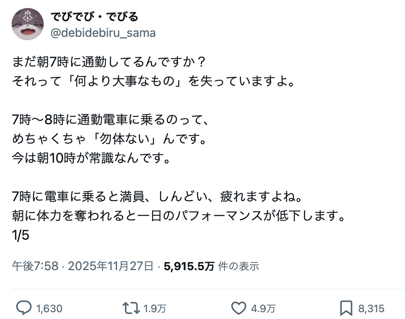The height and width of the screenshot is (319, 405).
Task: Click the repost arrows icon
Action: coord(132,308)
